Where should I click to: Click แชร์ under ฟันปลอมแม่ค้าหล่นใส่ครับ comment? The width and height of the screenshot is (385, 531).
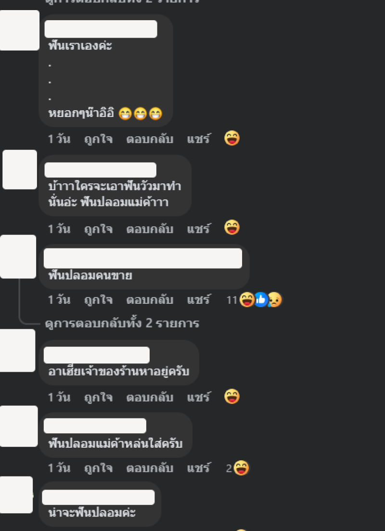pos(198,468)
